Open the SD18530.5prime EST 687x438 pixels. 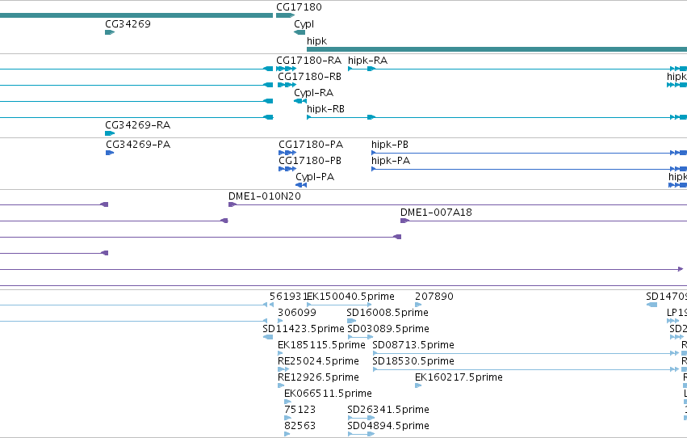coord(526,369)
